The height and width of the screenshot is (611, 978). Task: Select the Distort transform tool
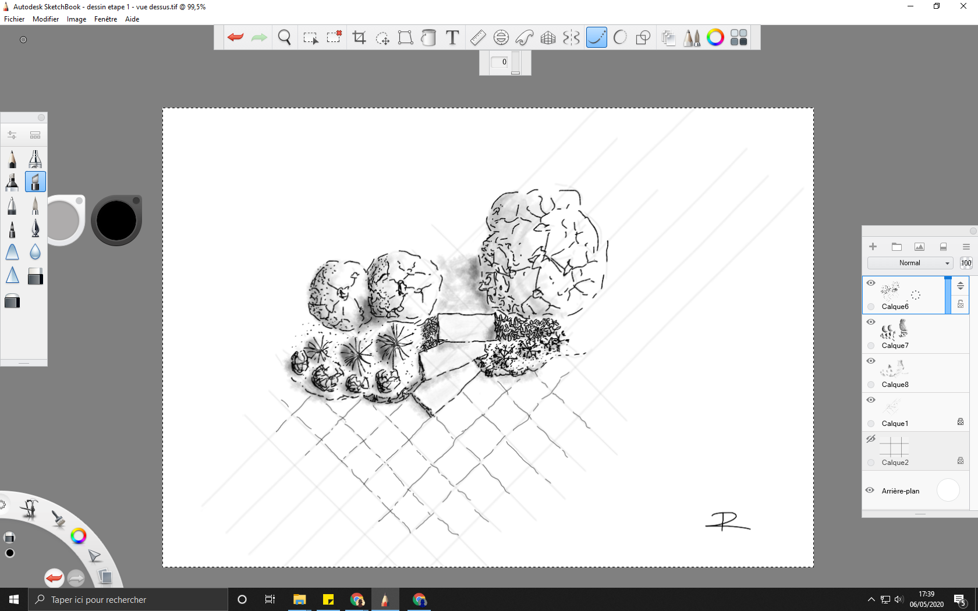[x=406, y=37]
